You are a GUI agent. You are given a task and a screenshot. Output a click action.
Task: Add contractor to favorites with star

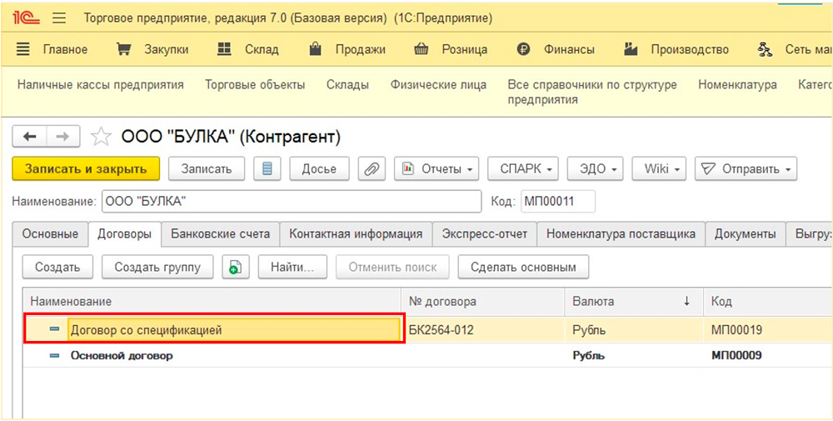coord(101,137)
